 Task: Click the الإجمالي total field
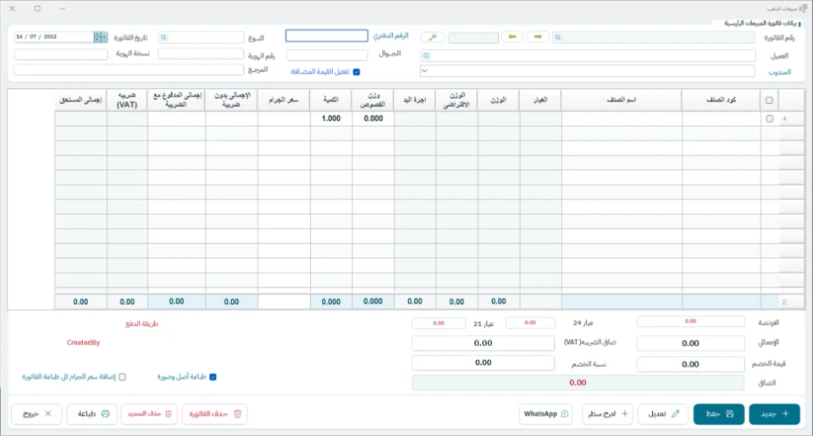pos(691,343)
